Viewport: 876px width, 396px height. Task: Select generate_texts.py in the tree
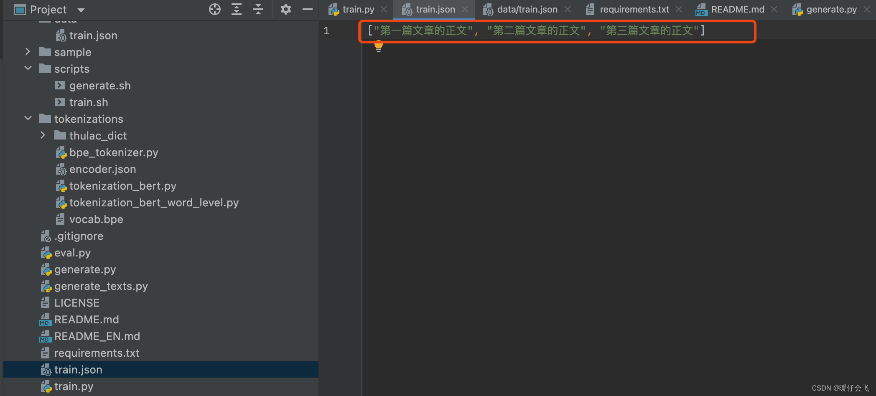pos(101,286)
